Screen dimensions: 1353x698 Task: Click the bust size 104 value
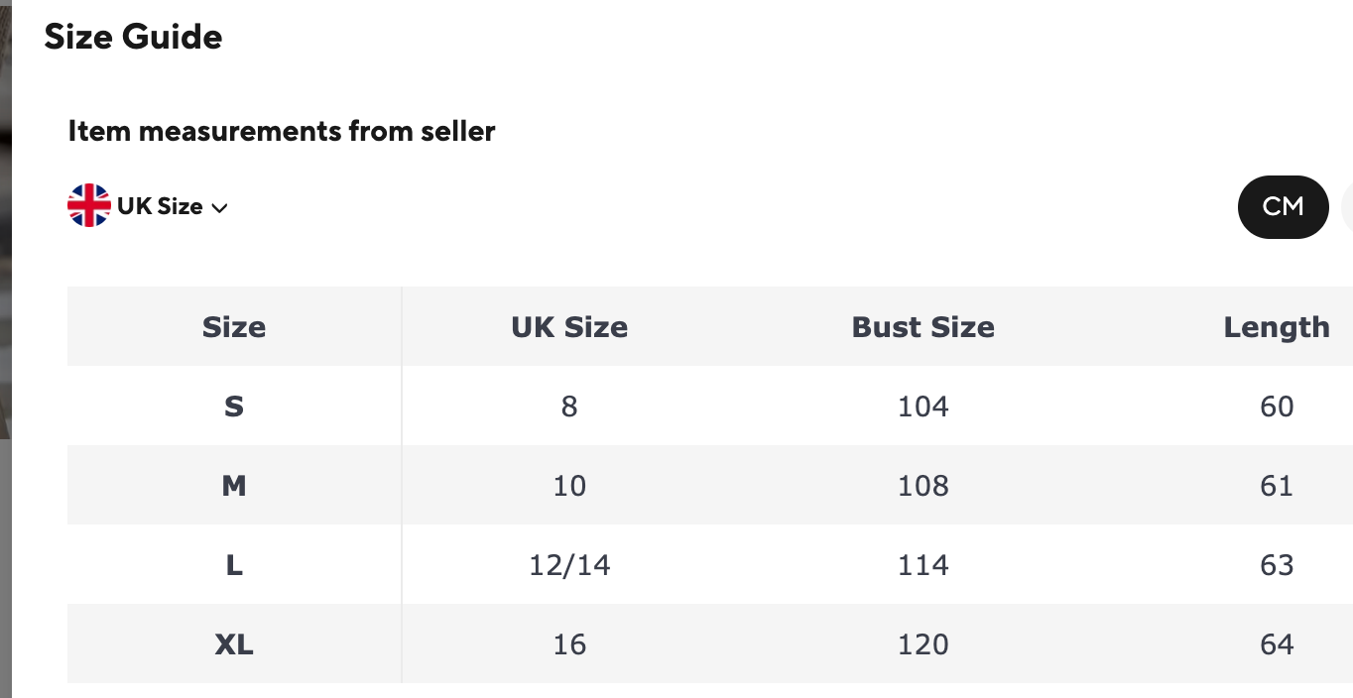pos(922,407)
